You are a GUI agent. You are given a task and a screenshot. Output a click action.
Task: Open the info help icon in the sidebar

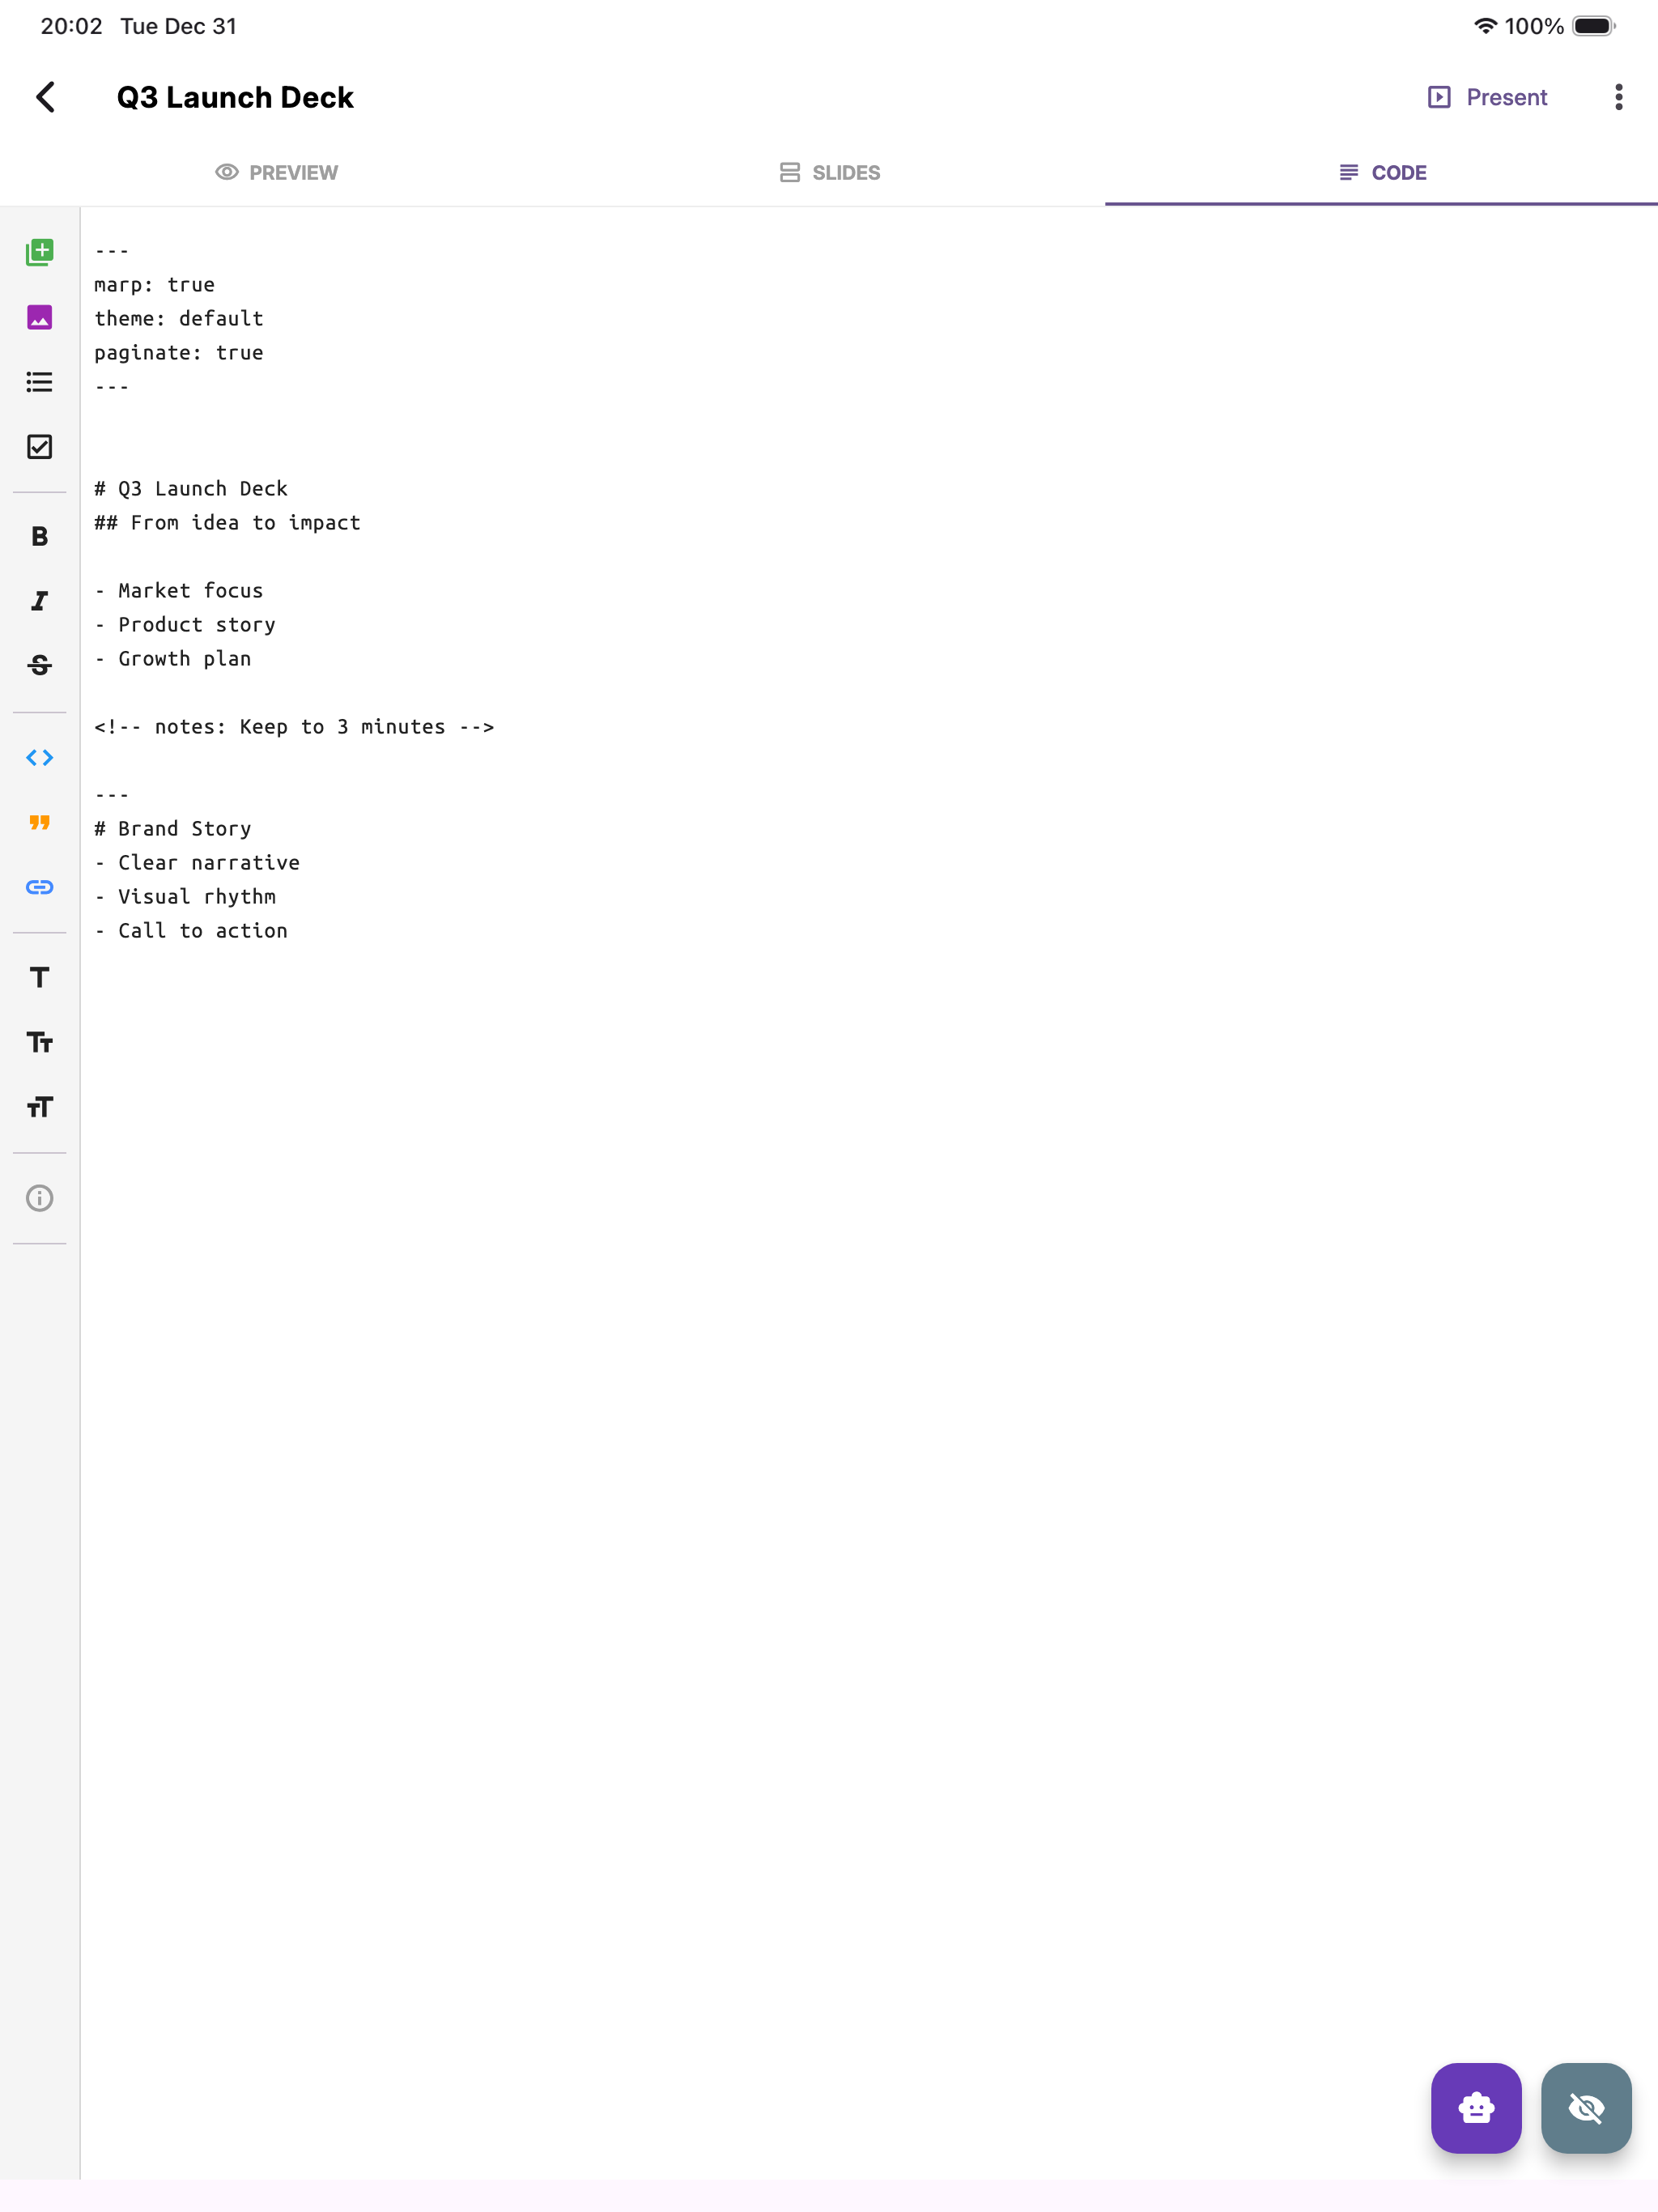pos(40,1198)
